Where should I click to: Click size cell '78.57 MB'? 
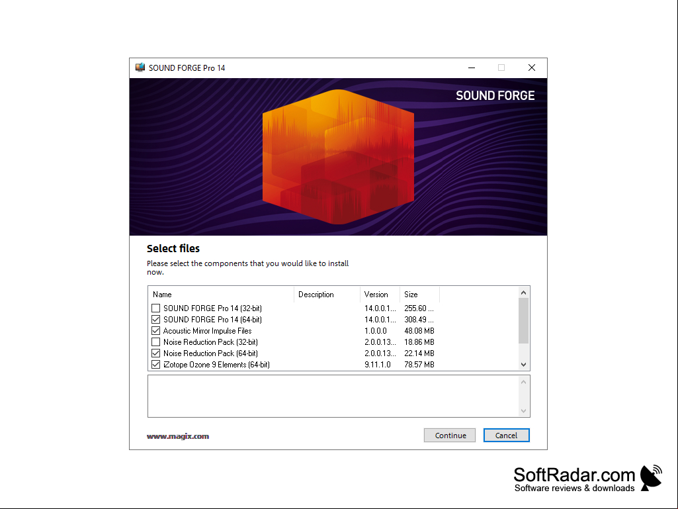[x=419, y=365]
